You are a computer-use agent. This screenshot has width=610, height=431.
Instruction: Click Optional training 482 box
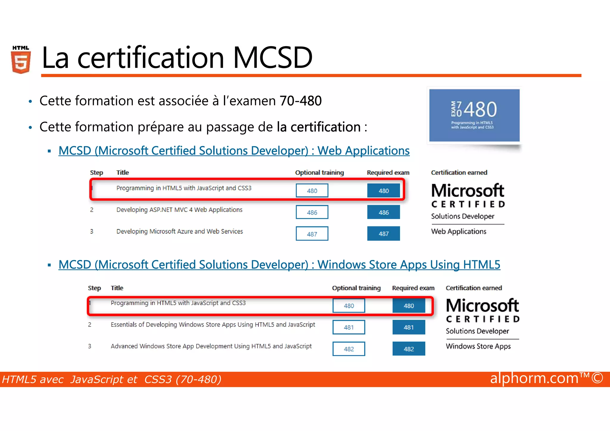coord(349,349)
